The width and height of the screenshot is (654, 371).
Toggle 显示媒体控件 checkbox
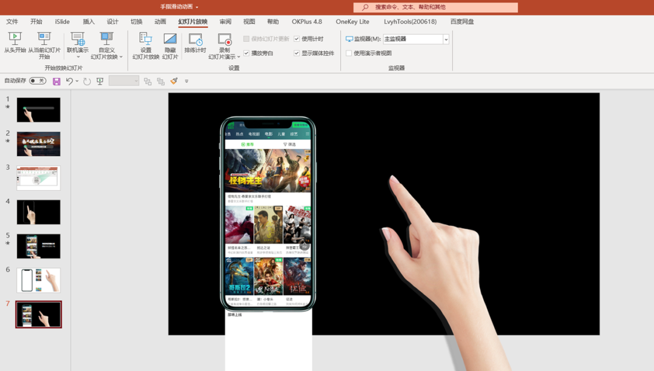(x=297, y=53)
